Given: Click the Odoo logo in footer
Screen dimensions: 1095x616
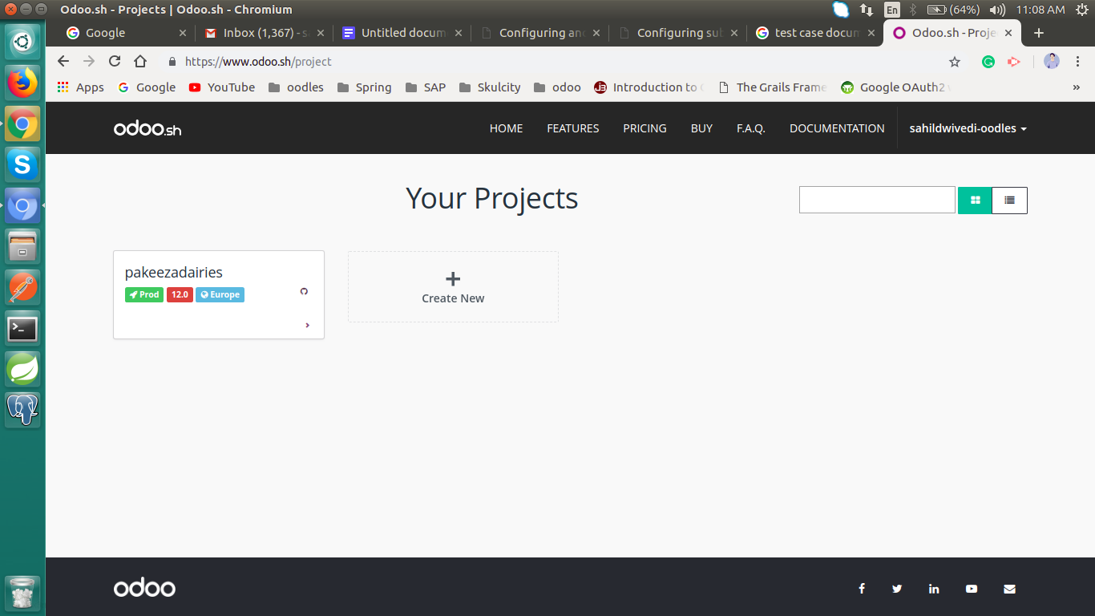Looking at the screenshot, I should 144,588.
